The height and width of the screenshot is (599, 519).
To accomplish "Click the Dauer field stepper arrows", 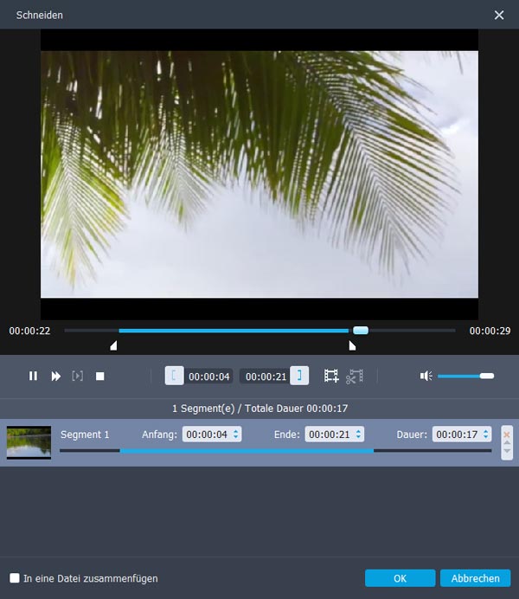I will coord(486,435).
